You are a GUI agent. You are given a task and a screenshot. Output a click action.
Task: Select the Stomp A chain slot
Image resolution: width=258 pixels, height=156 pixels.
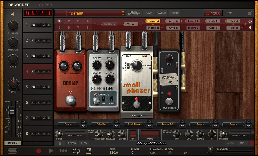[x=153, y=21]
